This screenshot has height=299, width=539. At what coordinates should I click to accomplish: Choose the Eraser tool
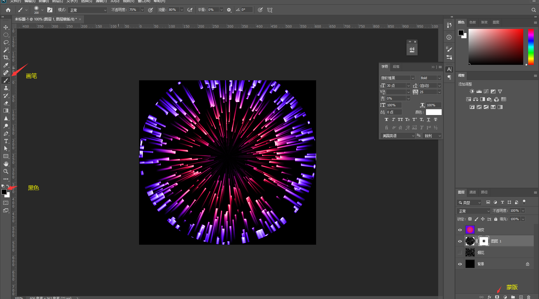click(6, 103)
